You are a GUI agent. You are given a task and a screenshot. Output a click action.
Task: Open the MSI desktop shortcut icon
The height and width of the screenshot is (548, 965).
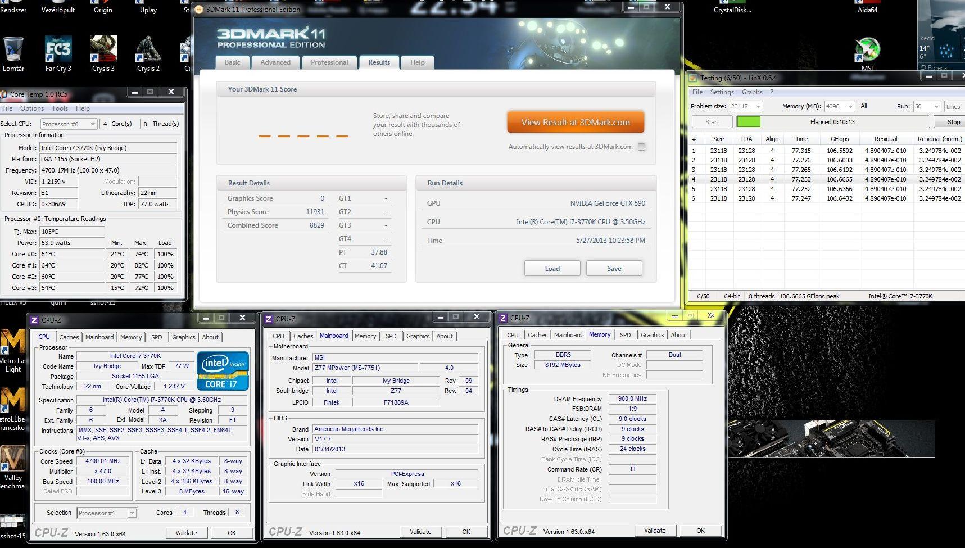[x=867, y=53]
